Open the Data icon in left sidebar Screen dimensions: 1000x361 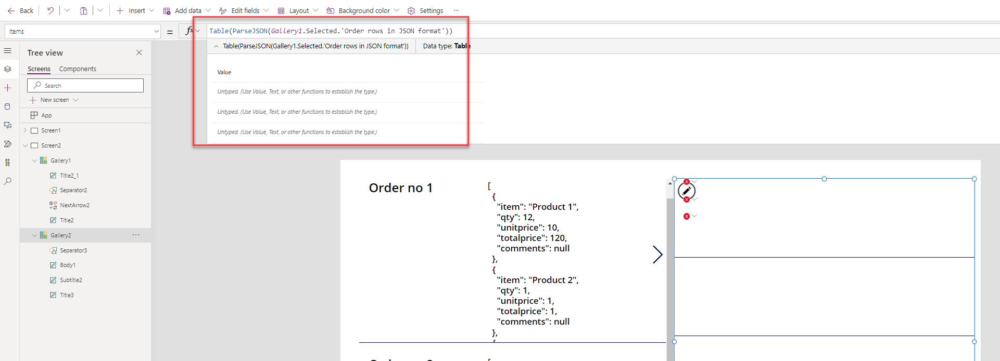click(x=8, y=106)
